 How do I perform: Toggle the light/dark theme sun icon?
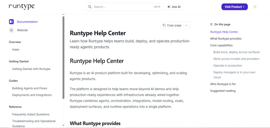click(x=255, y=7)
